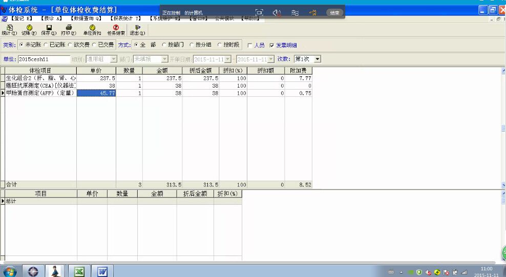Image resolution: width=506 pixels, height=277 pixels.
Task: Show hidden tray icons arrow
Action: (401, 272)
